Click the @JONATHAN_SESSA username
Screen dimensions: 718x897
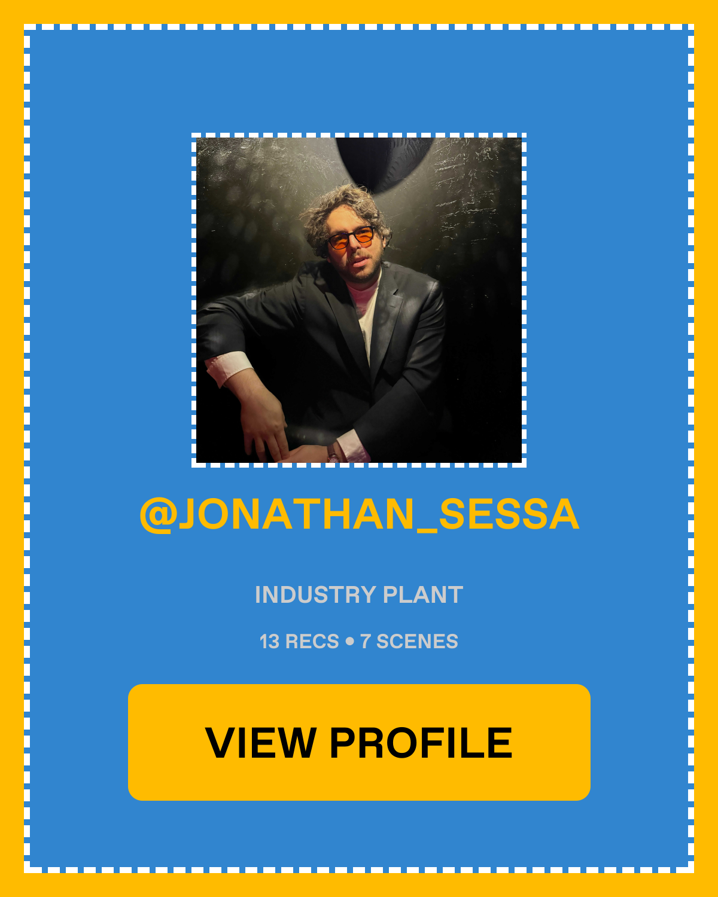(x=359, y=515)
